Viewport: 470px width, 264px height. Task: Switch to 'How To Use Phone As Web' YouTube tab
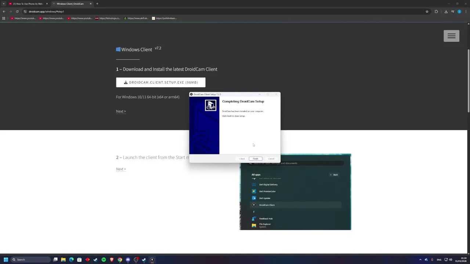(x=29, y=4)
